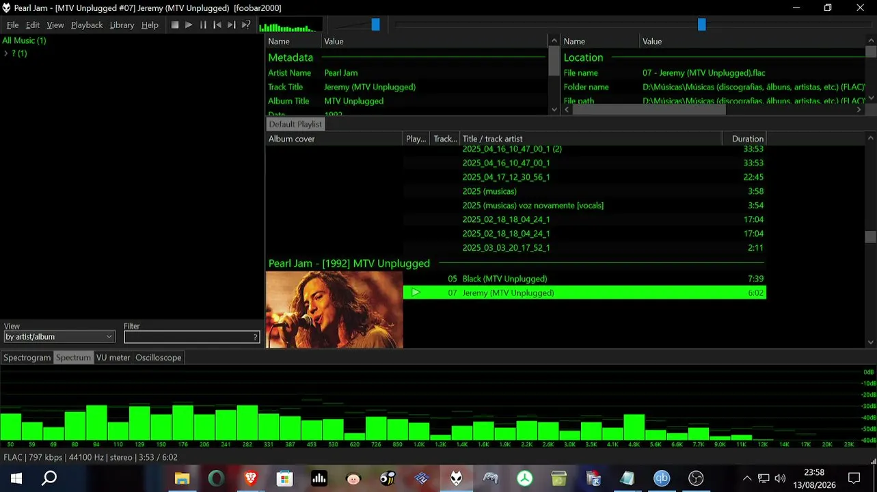
Task: Skip to the next track
Action: [x=232, y=25]
